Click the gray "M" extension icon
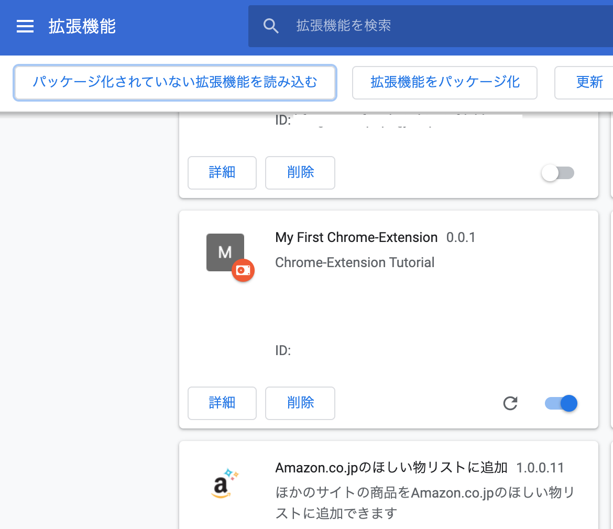The height and width of the screenshot is (529, 613). (225, 252)
